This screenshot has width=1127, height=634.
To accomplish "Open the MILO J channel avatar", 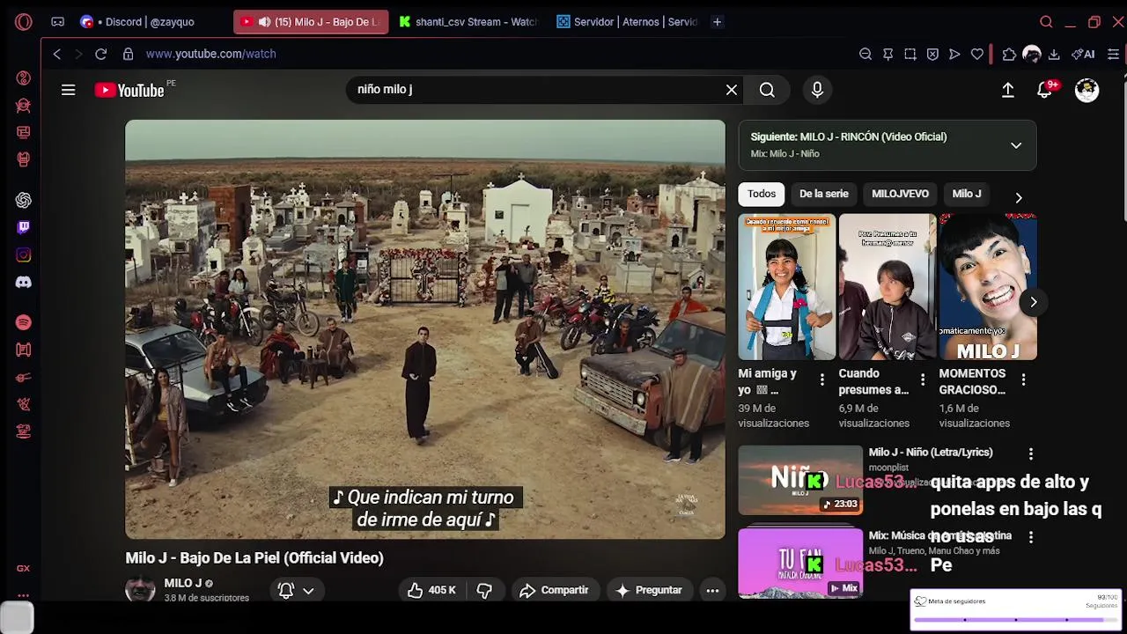I will [140, 589].
